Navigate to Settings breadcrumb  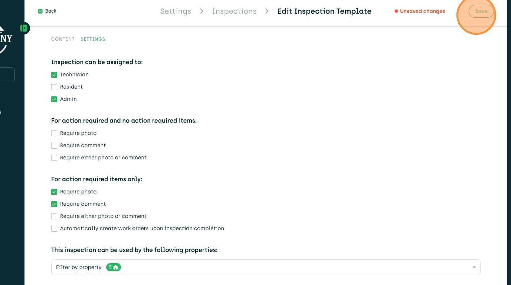[x=176, y=11]
